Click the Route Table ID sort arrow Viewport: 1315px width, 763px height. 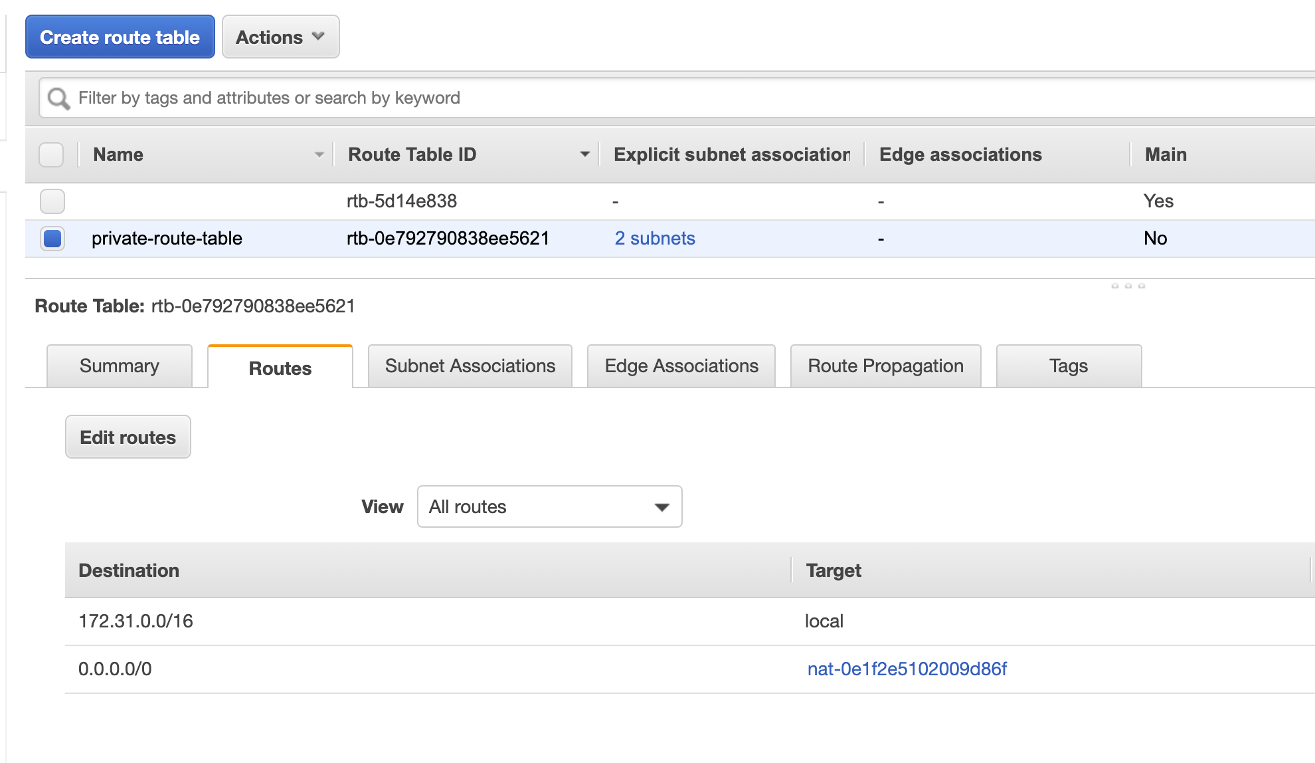click(x=584, y=155)
